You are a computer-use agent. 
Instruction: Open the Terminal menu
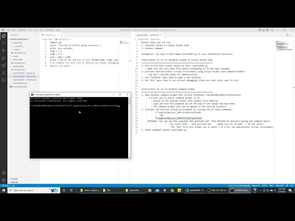[x=50, y=30]
